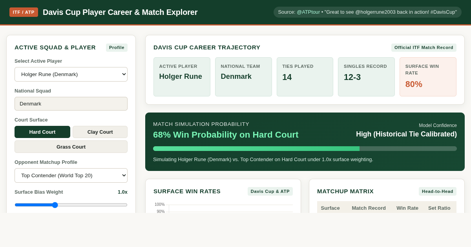The height and width of the screenshot is (247, 471).
Task: Switch surface to Grass Court
Action: (71, 147)
